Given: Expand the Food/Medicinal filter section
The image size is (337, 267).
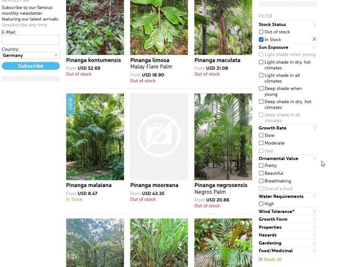Looking at the screenshot, I should point(287,251).
